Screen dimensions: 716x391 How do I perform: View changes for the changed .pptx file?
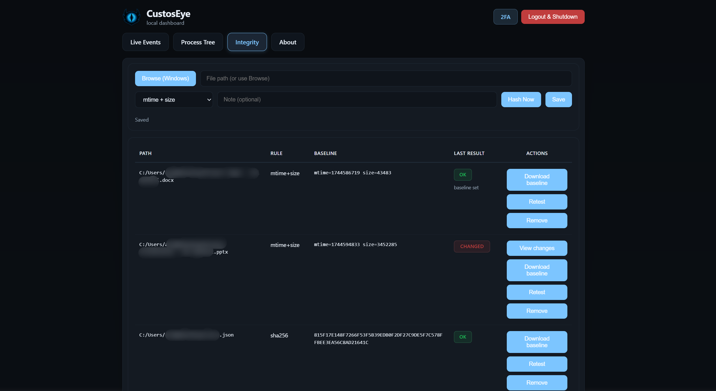(x=536, y=248)
